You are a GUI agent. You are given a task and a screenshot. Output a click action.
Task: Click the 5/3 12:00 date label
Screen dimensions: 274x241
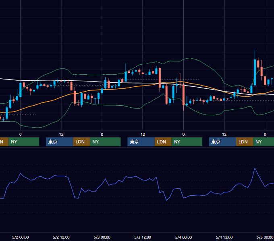(x=143, y=237)
